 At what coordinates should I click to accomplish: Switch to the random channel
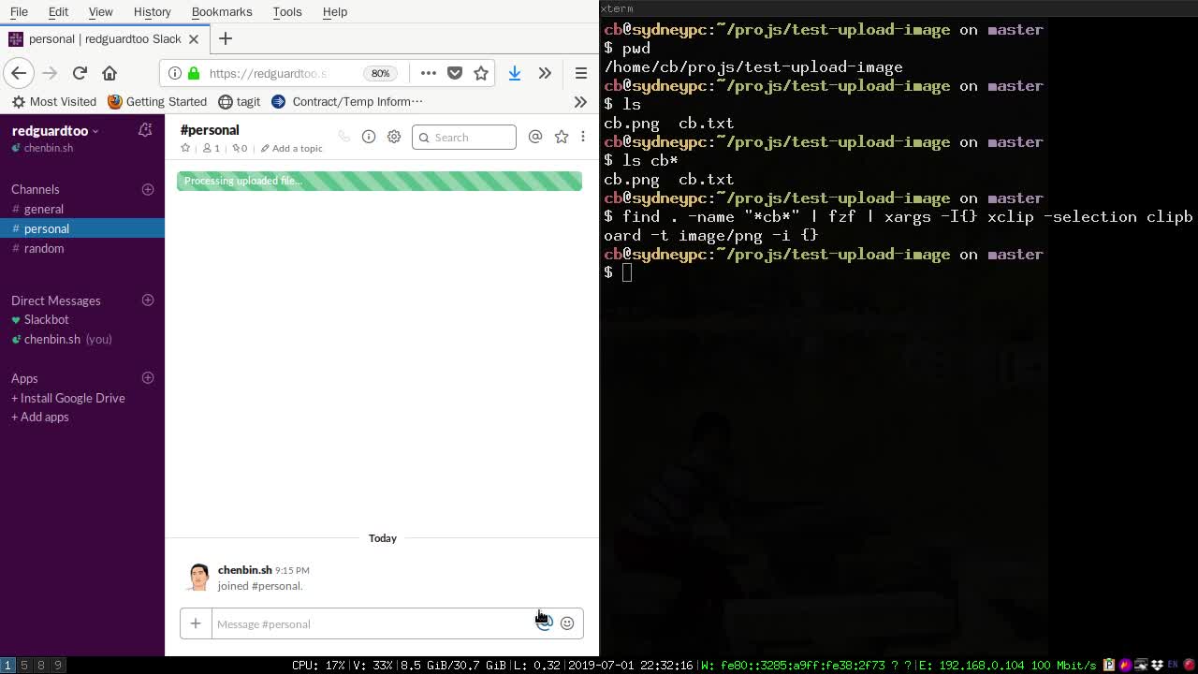(44, 248)
